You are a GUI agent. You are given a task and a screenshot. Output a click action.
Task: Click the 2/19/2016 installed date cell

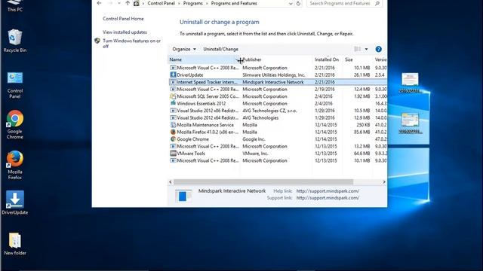(325, 90)
